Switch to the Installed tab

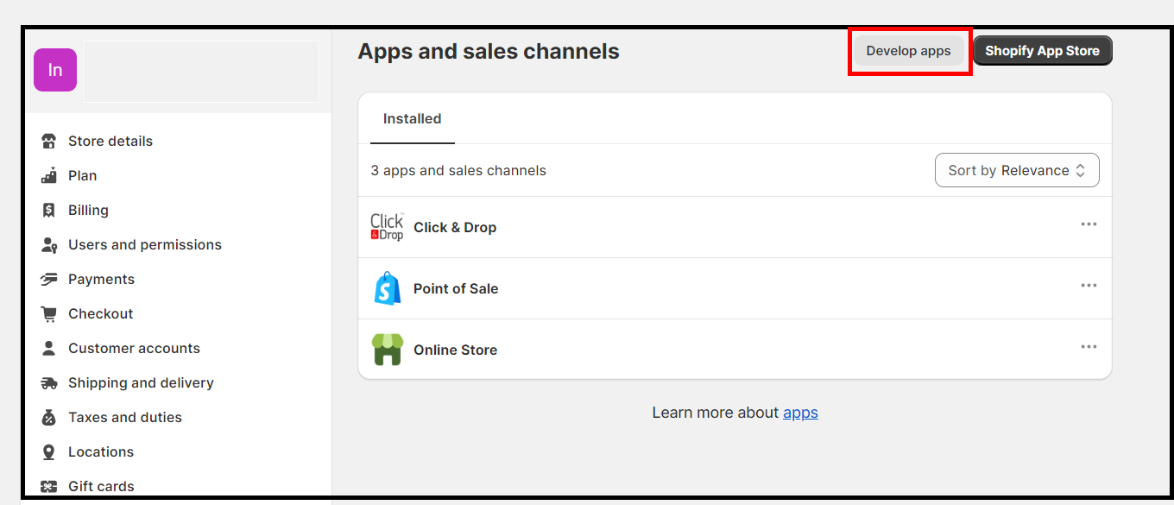click(412, 119)
